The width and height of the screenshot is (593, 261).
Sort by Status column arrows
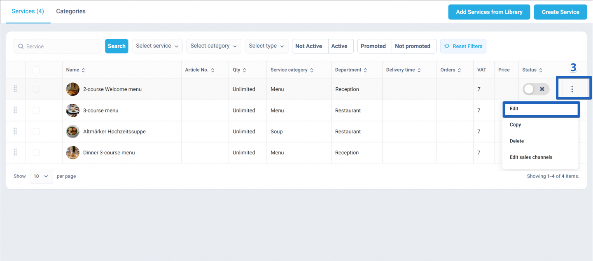click(541, 70)
